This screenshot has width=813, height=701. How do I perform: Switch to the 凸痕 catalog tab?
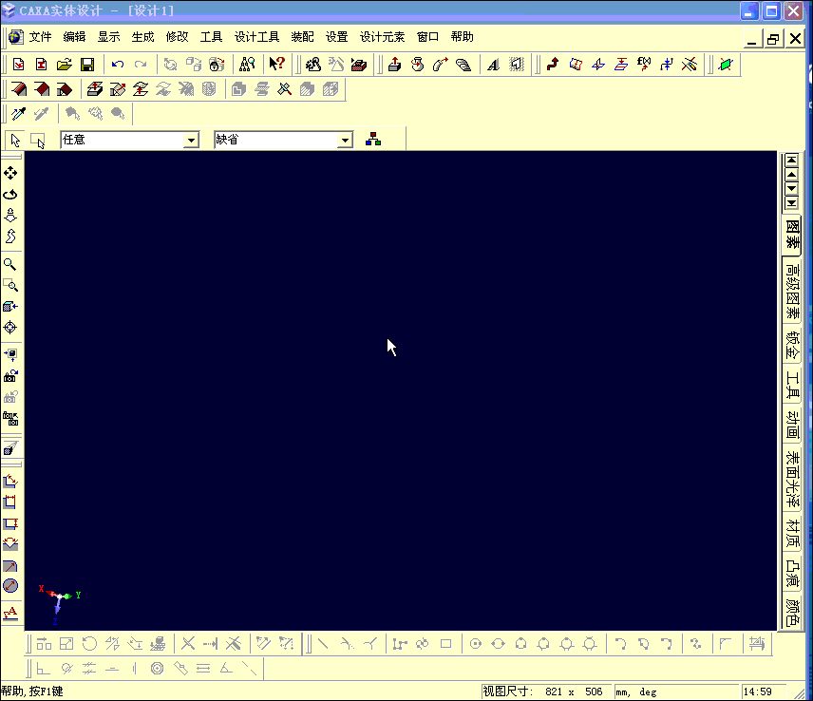[792, 573]
